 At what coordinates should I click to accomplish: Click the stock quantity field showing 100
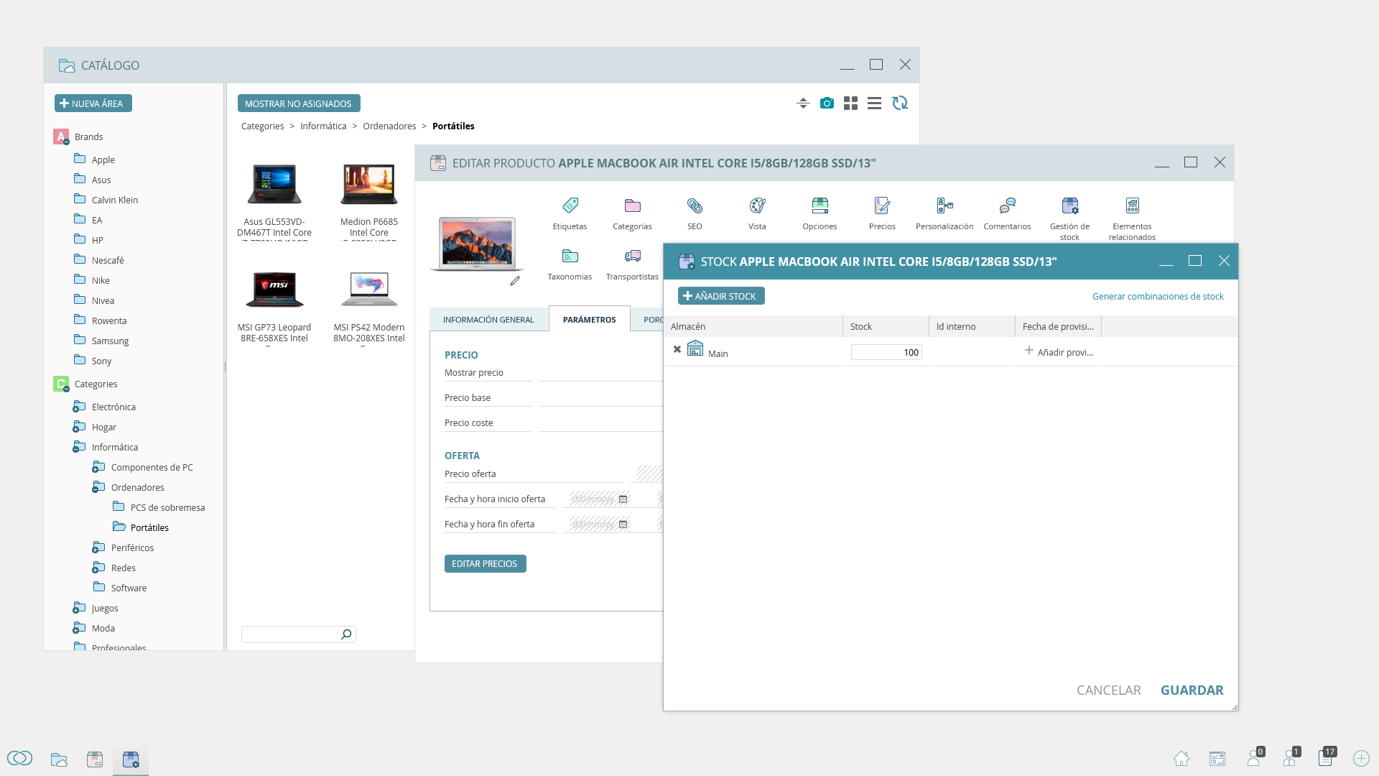tap(886, 352)
